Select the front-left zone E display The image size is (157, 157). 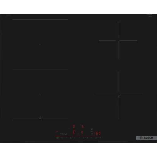pos(74,132)
